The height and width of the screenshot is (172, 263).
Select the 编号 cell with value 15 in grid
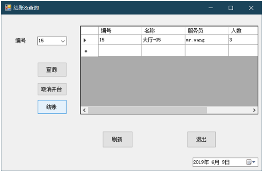point(120,40)
